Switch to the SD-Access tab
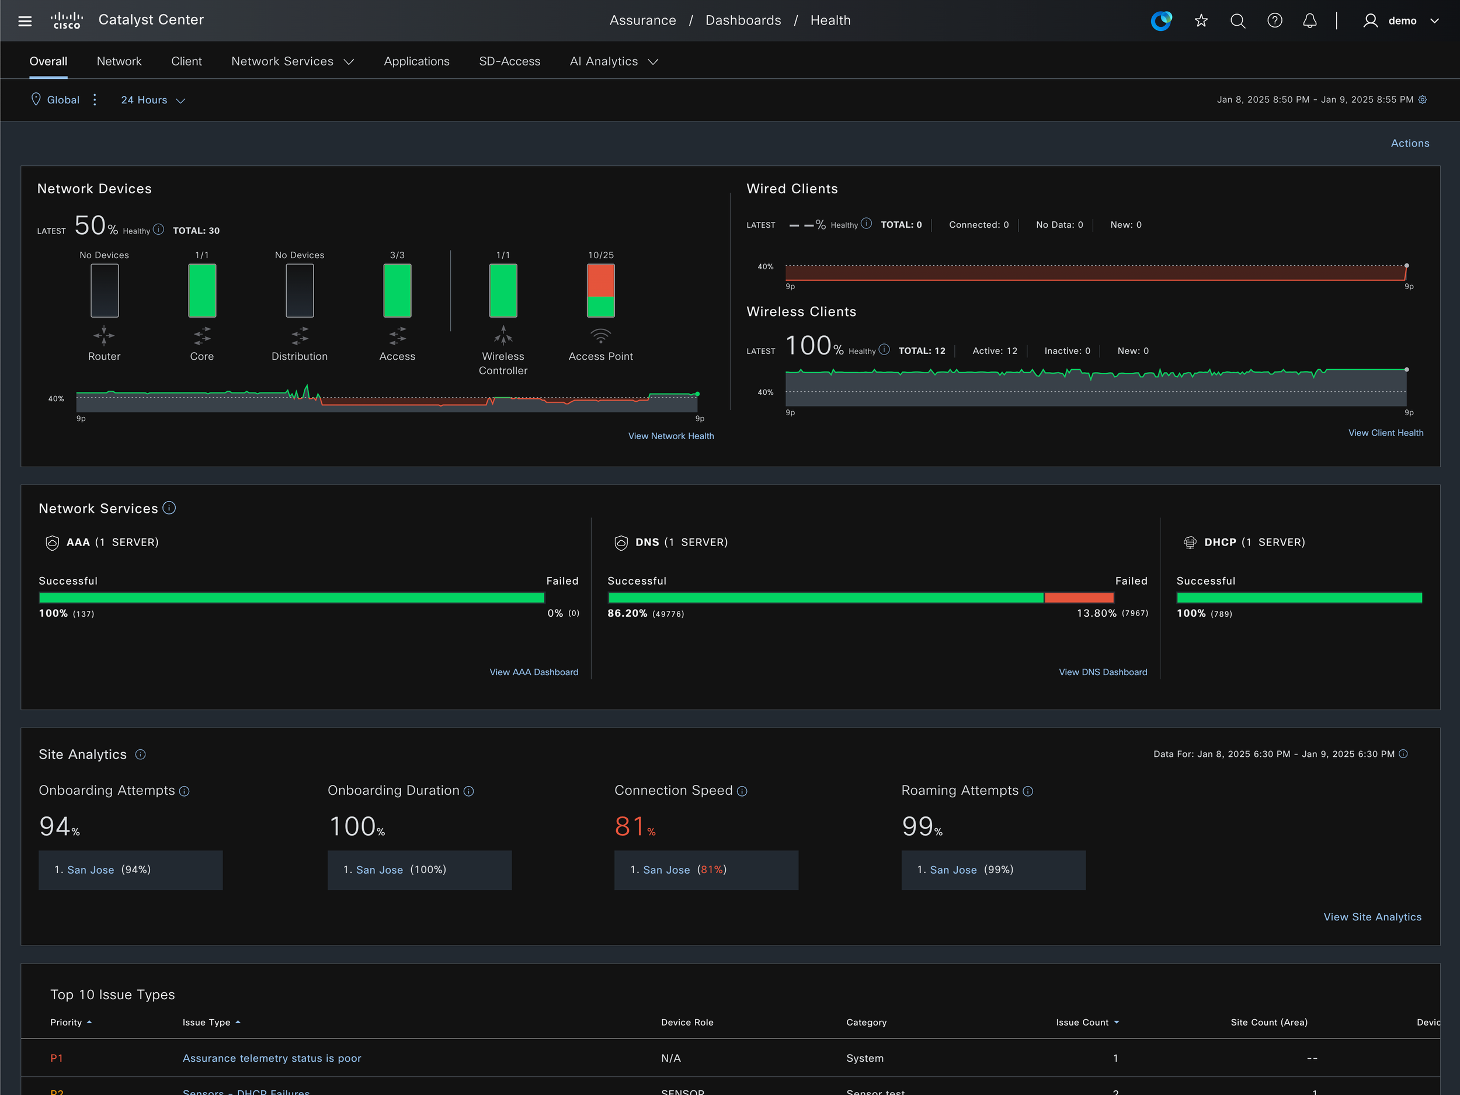Image resolution: width=1460 pixels, height=1095 pixels. pyautogui.click(x=509, y=61)
